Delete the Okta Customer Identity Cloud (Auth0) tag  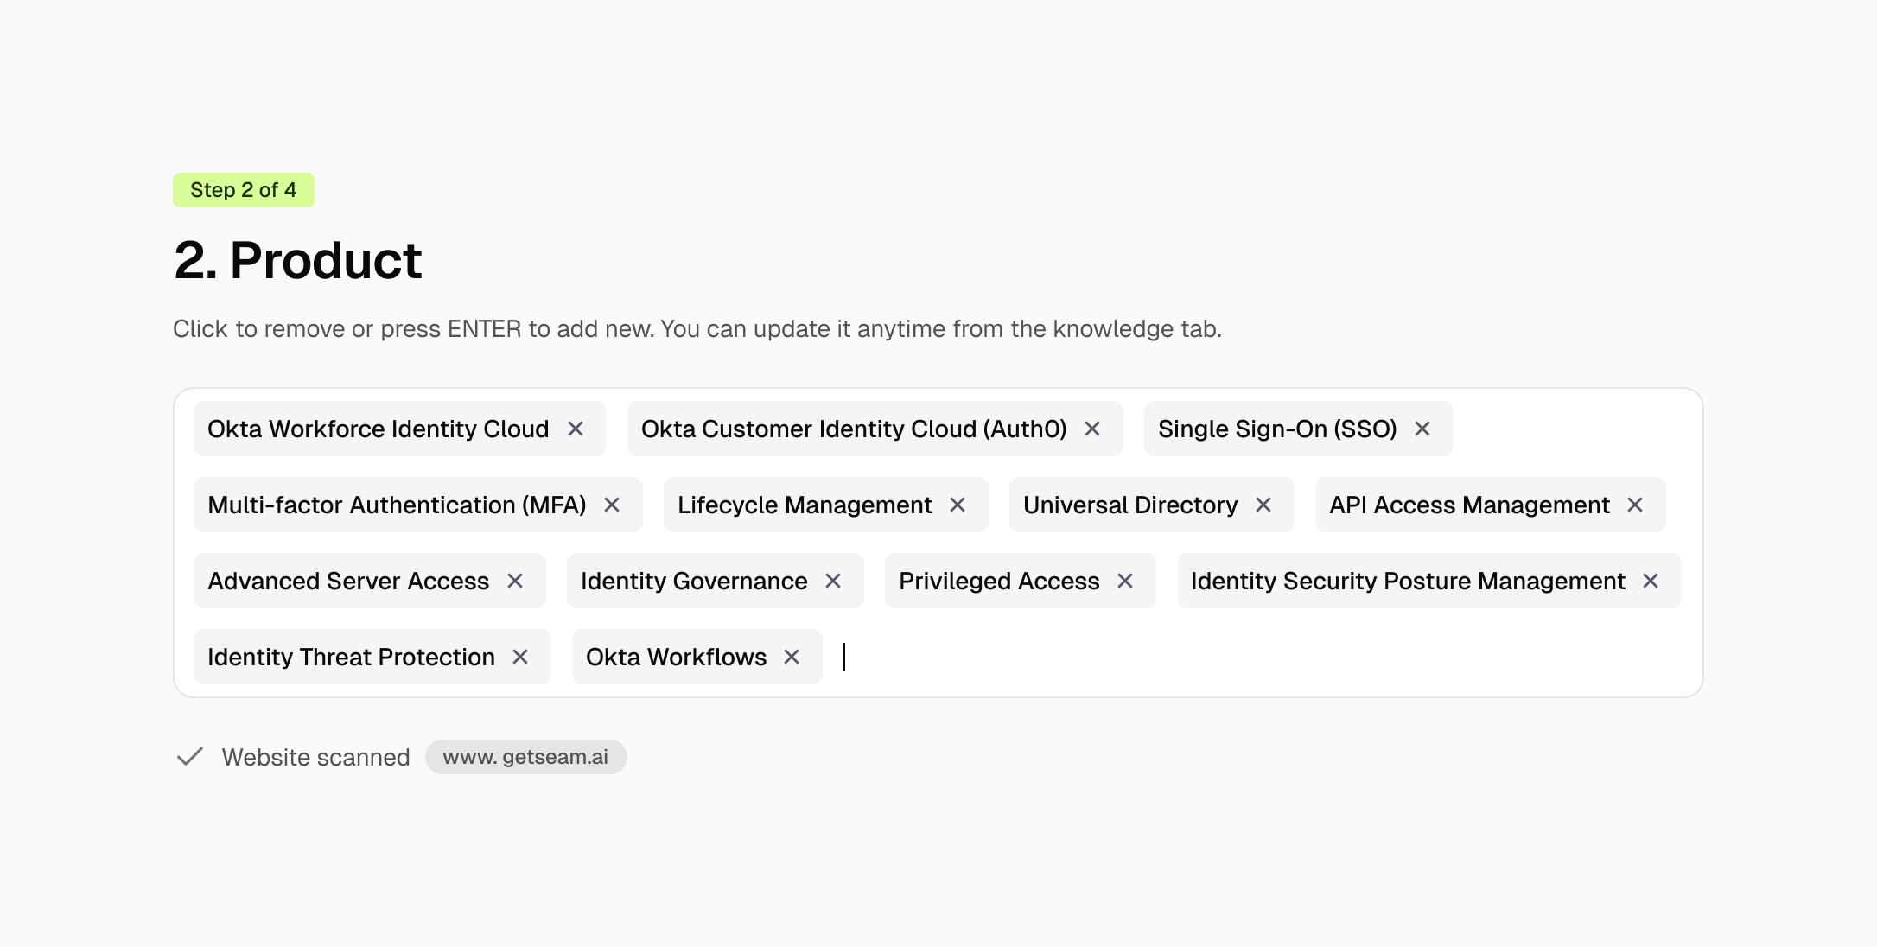(1092, 429)
